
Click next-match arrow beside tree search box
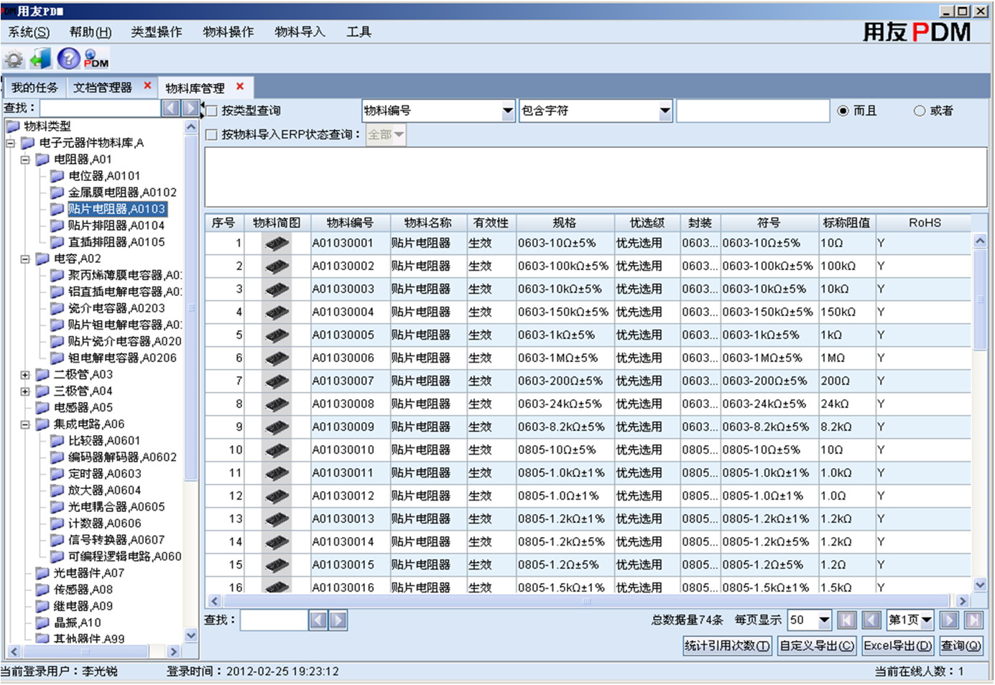[190, 108]
